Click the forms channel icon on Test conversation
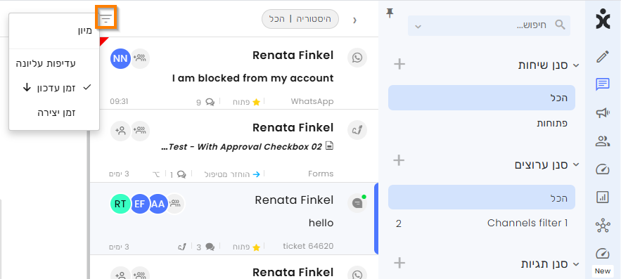Viewport: 621px width, 279px height. point(357,130)
